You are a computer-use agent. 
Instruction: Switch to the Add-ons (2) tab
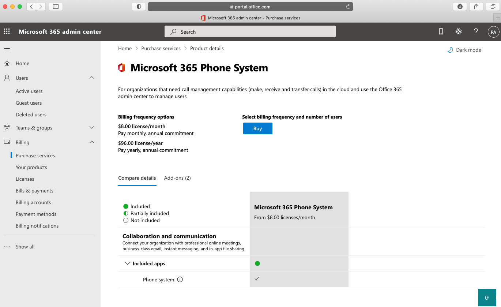pos(177,178)
